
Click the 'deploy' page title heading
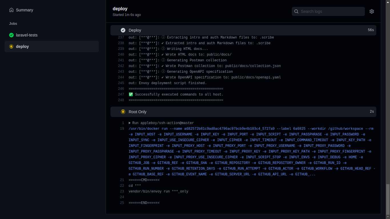(120, 9)
